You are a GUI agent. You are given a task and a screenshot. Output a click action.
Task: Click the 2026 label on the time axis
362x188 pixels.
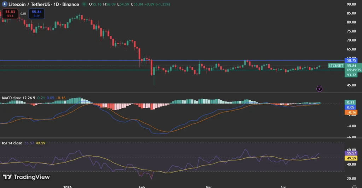(x=68, y=187)
